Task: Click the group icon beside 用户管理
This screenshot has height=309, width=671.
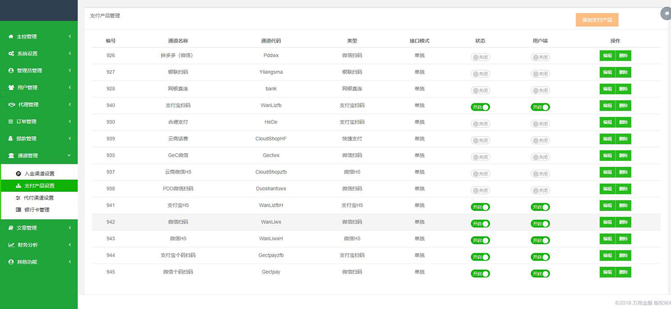Action: [11, 88]
